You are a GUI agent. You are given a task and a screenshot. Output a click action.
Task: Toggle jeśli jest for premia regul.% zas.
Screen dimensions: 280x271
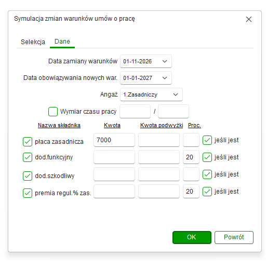tap(207, 192)
